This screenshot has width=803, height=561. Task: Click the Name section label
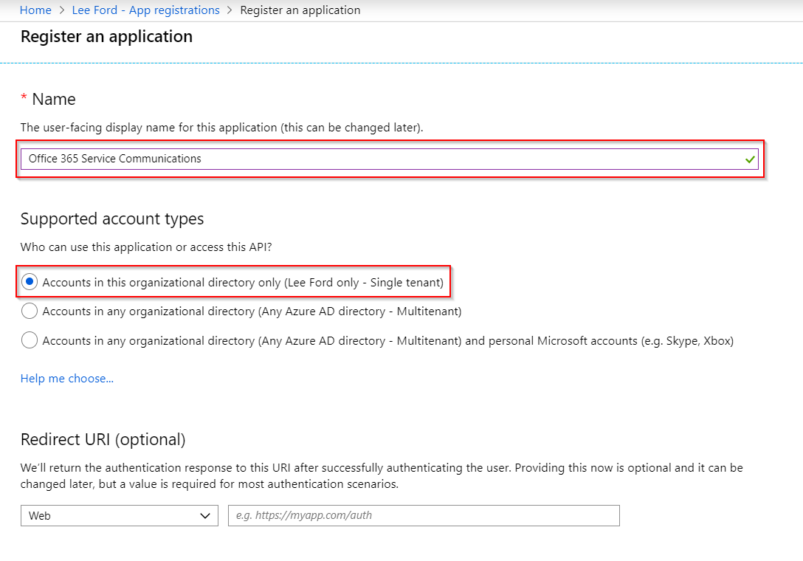tap(54, 99)
